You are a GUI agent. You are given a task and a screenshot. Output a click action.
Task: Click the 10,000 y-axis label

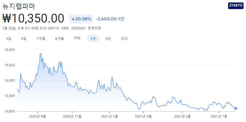10,111
